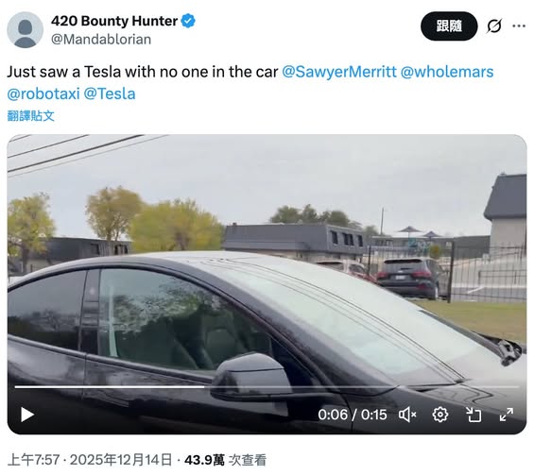The height and width of the screenshot is (475, 534).
Task: Open video settings gear
Action: click(x=440, y=415)
